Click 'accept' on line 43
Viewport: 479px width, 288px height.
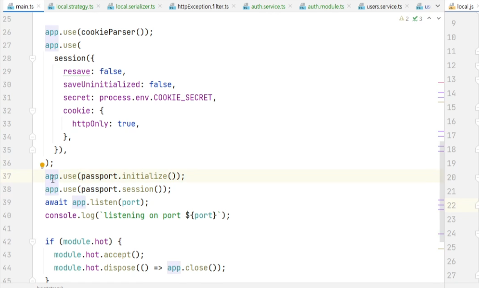117,255
